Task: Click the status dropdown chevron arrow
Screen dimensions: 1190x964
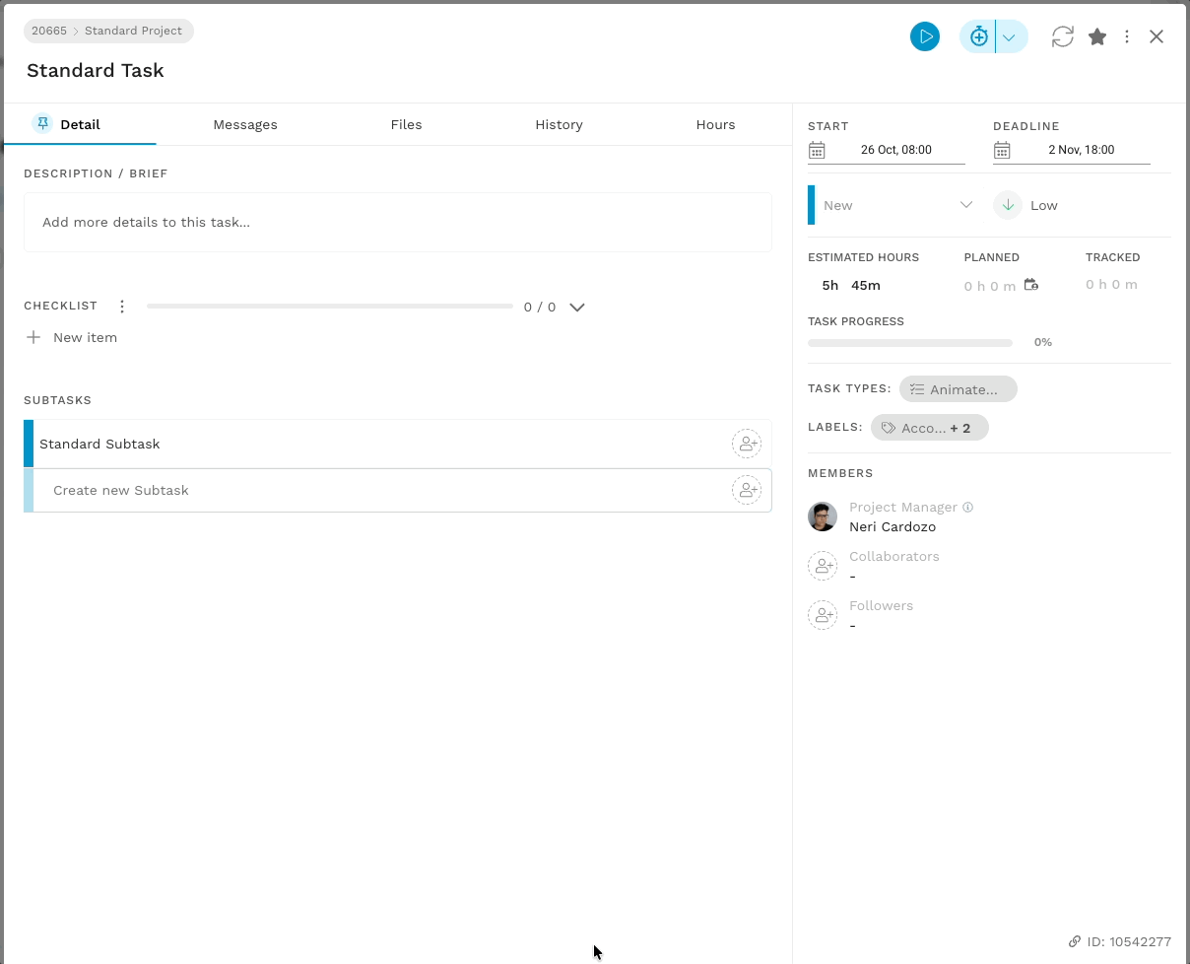Action: (x=966, y=205)
